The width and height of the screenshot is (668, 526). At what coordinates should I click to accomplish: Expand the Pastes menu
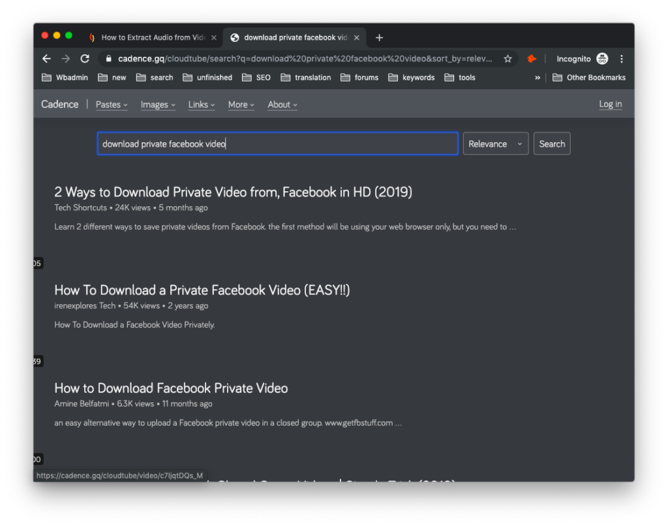click(112, 104)
